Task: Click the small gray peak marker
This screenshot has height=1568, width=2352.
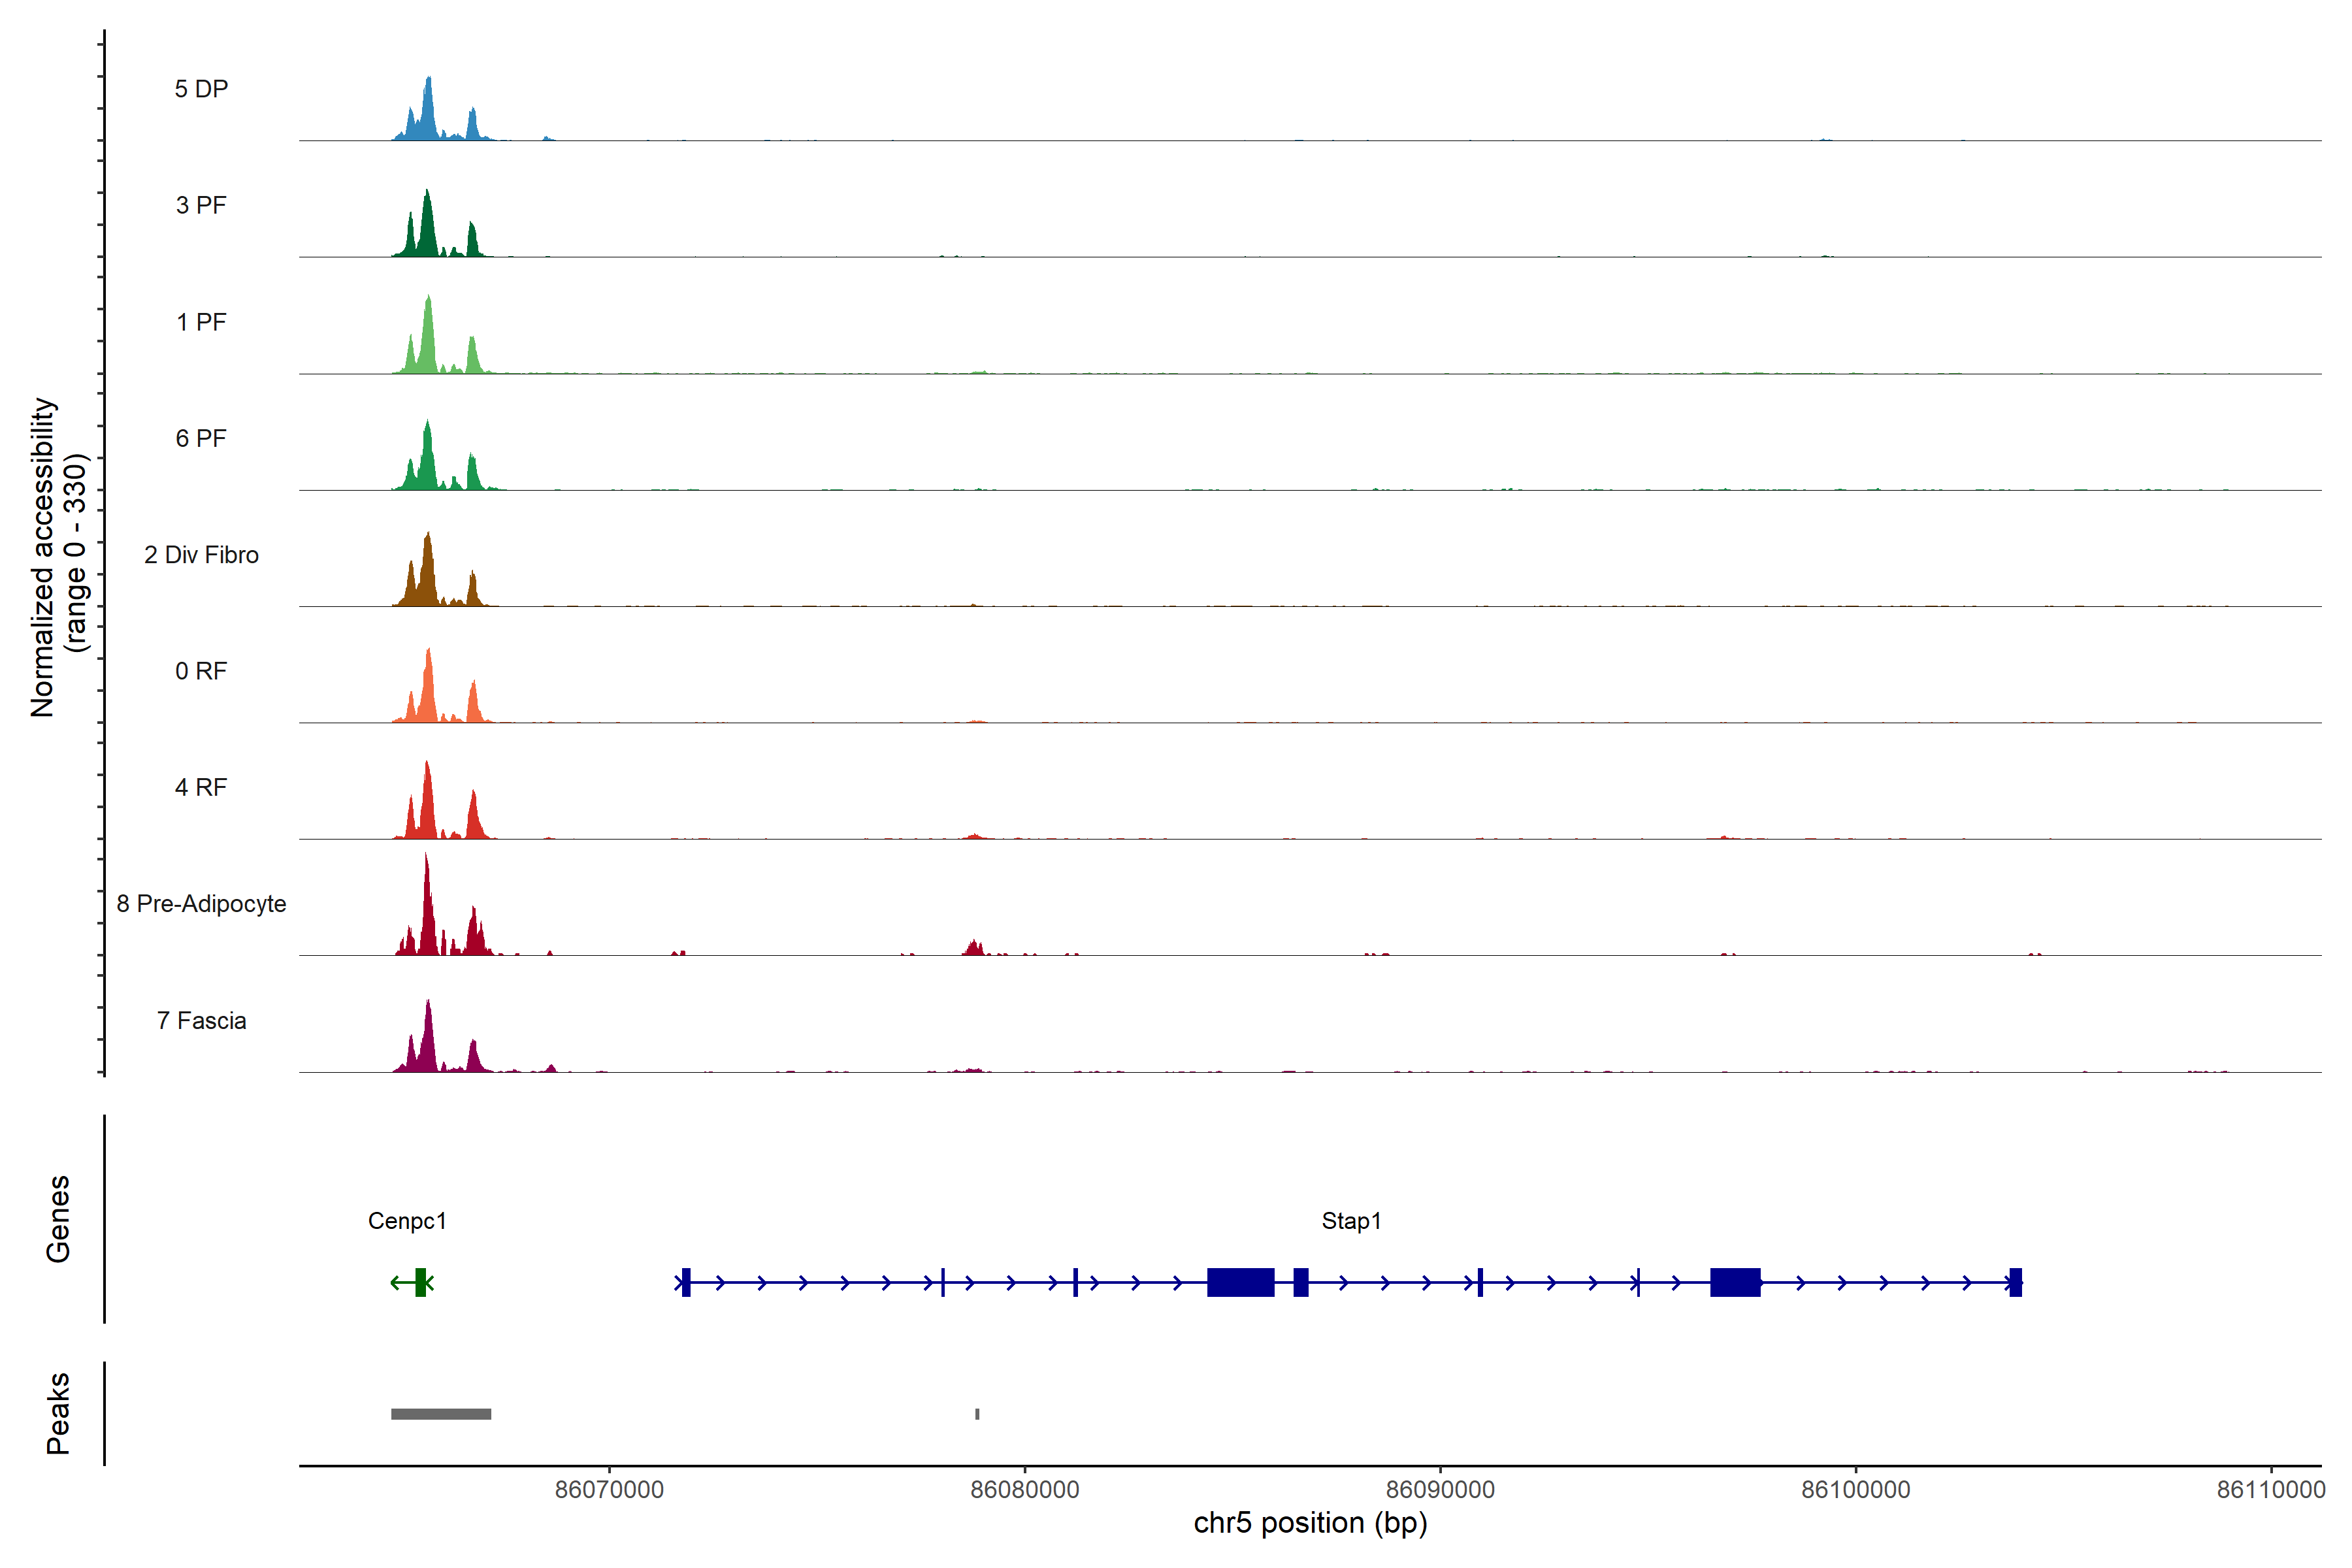Action: [977, 1413]
